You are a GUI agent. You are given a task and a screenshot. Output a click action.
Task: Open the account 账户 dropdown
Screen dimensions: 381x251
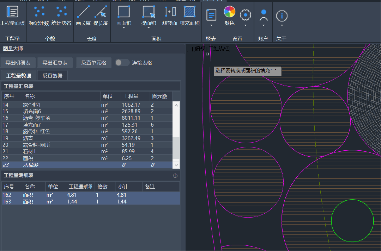264,18
